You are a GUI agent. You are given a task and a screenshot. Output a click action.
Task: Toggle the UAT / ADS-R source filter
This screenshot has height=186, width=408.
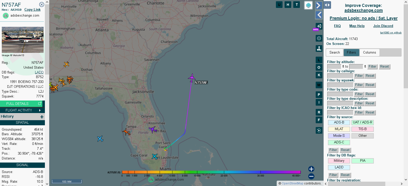click(363, 122)
